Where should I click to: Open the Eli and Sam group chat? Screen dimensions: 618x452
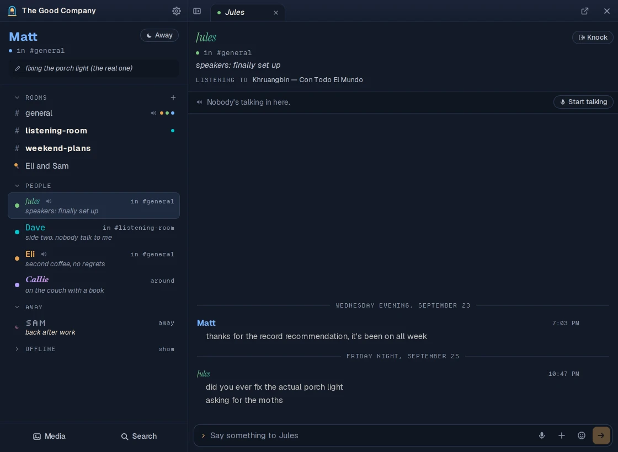(x=94, y=166)
